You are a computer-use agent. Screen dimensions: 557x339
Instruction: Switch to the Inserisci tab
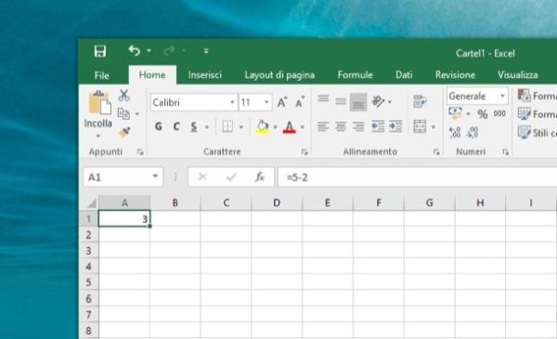(x=204, y=75)
